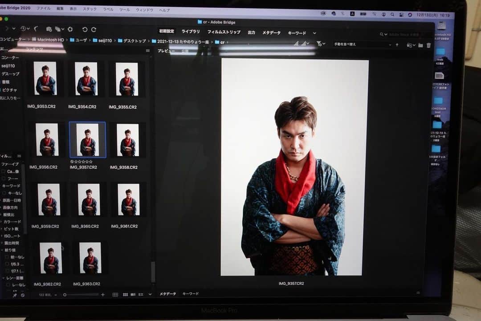Viewport: 481px width, 321px height.
Task: Toggle the レ…なし focal length filter checkbox
Action: tap(8, 285)
